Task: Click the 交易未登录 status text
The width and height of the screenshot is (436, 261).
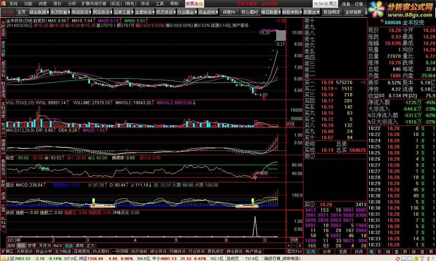Action: pyautogui.click(x=247, y=4)
